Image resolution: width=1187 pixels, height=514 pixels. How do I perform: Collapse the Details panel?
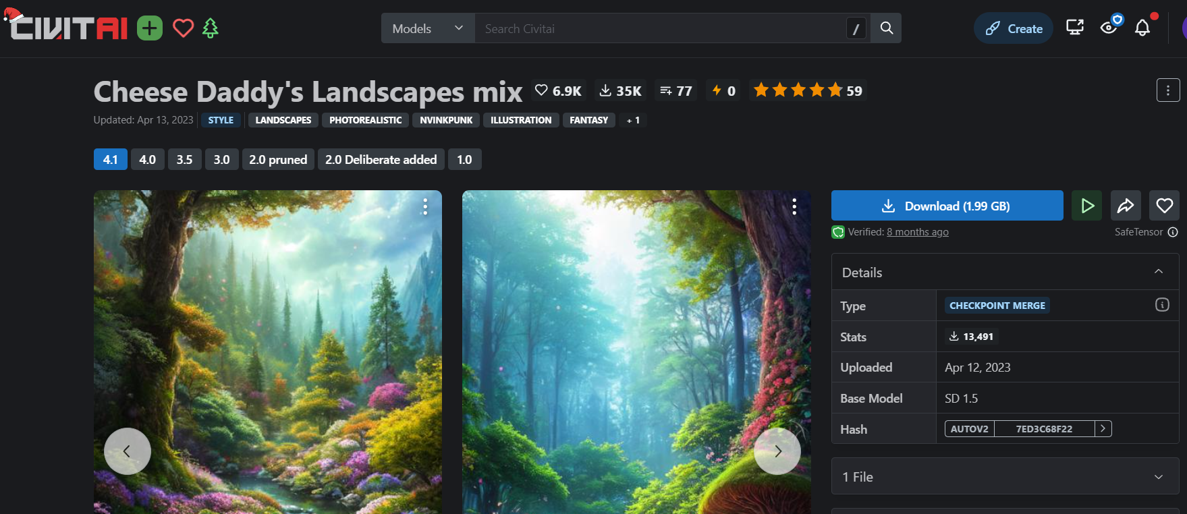pos(1158,272)
